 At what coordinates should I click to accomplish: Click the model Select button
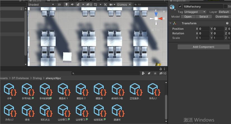pos(203,17)
